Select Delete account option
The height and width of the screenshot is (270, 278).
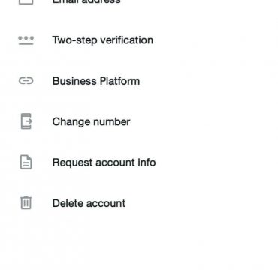coord(139,203)
